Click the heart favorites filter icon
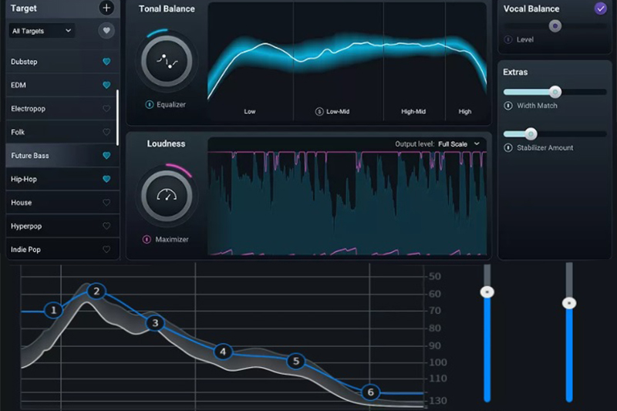The height and width of the screenshot is (411, 617). tap(106, 31)
